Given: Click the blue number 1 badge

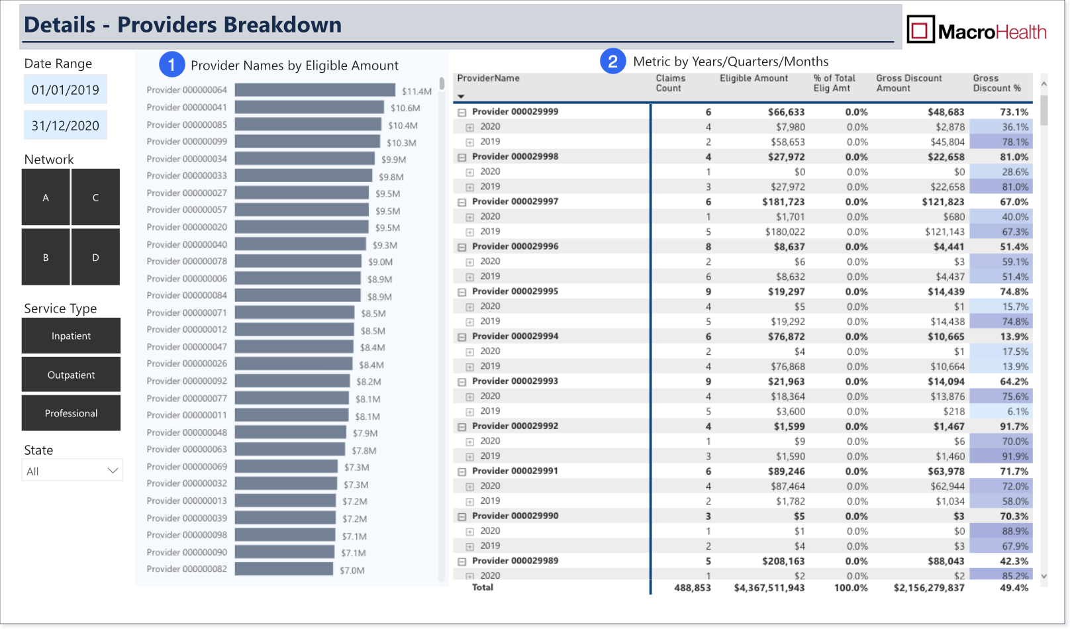Looking at the screenshot, I should coord(171,65).
